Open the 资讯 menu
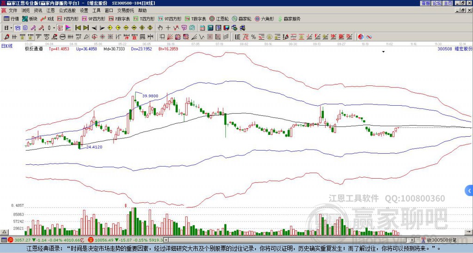473x253 pixels. point(38,11)
